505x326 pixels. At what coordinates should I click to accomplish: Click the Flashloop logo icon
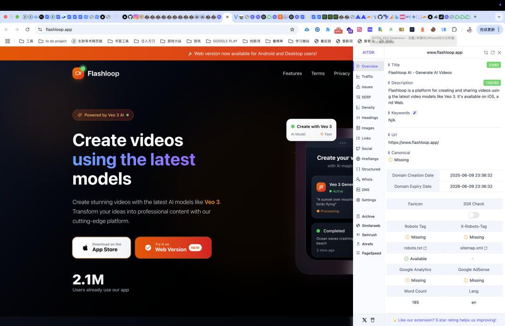pos(78,73)
